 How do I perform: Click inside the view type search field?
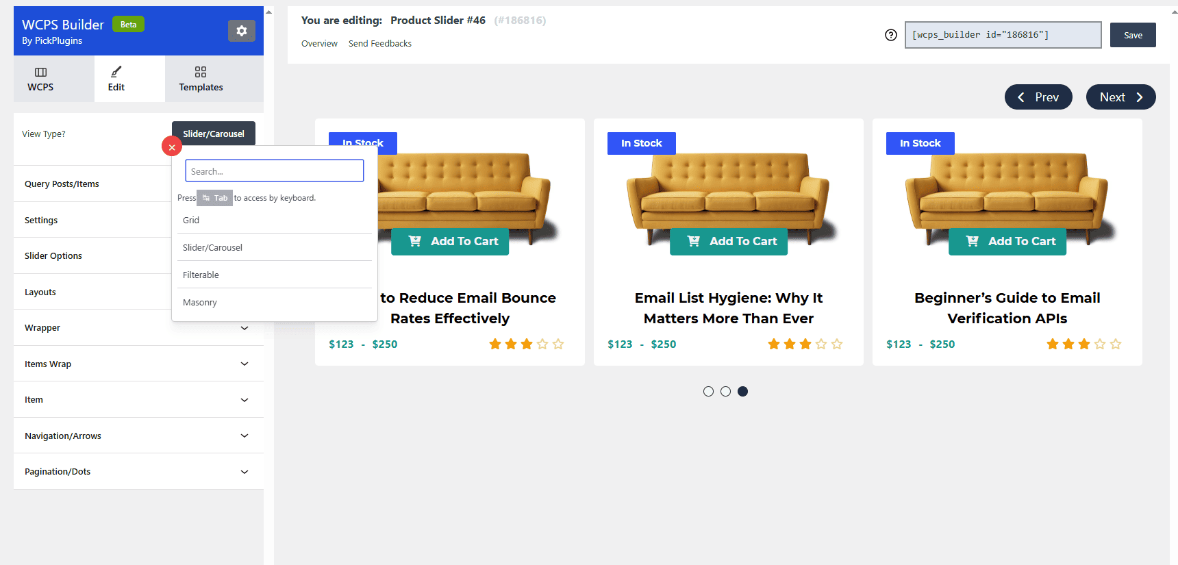[274, 171]
